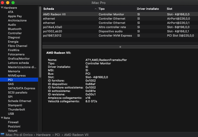Open the Audio hardware entry
The image size is (198, 137).
tap(12, 25)
